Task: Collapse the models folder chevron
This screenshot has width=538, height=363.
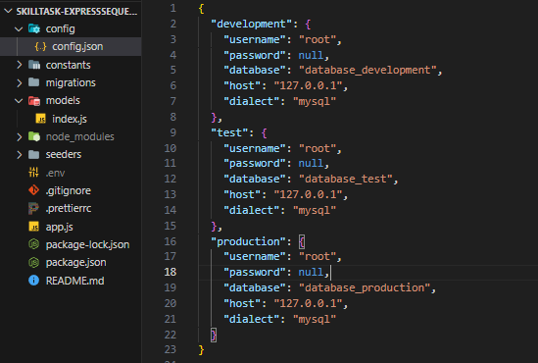Action: tap(19, 101)
